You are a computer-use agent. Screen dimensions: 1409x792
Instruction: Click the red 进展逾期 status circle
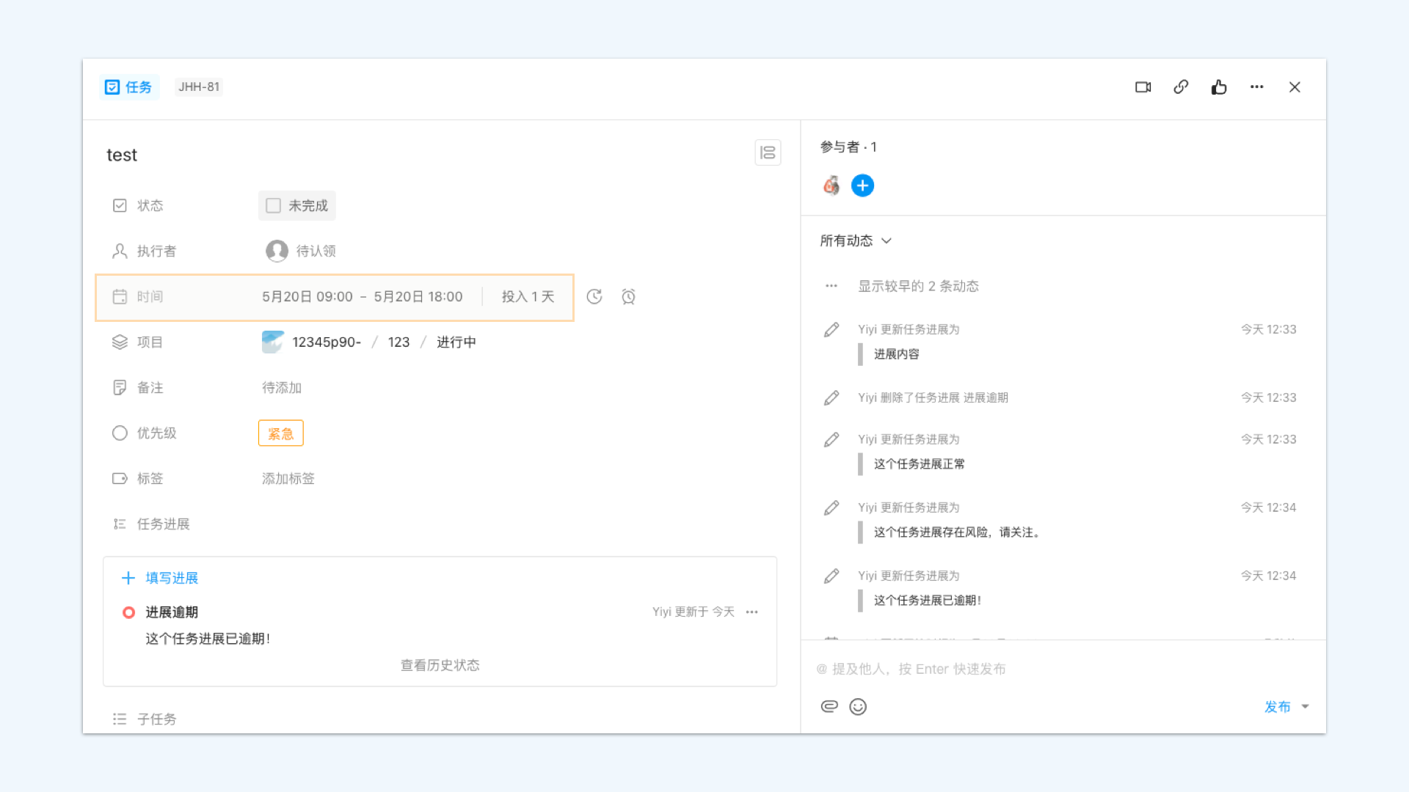click(x=128, y=613)
